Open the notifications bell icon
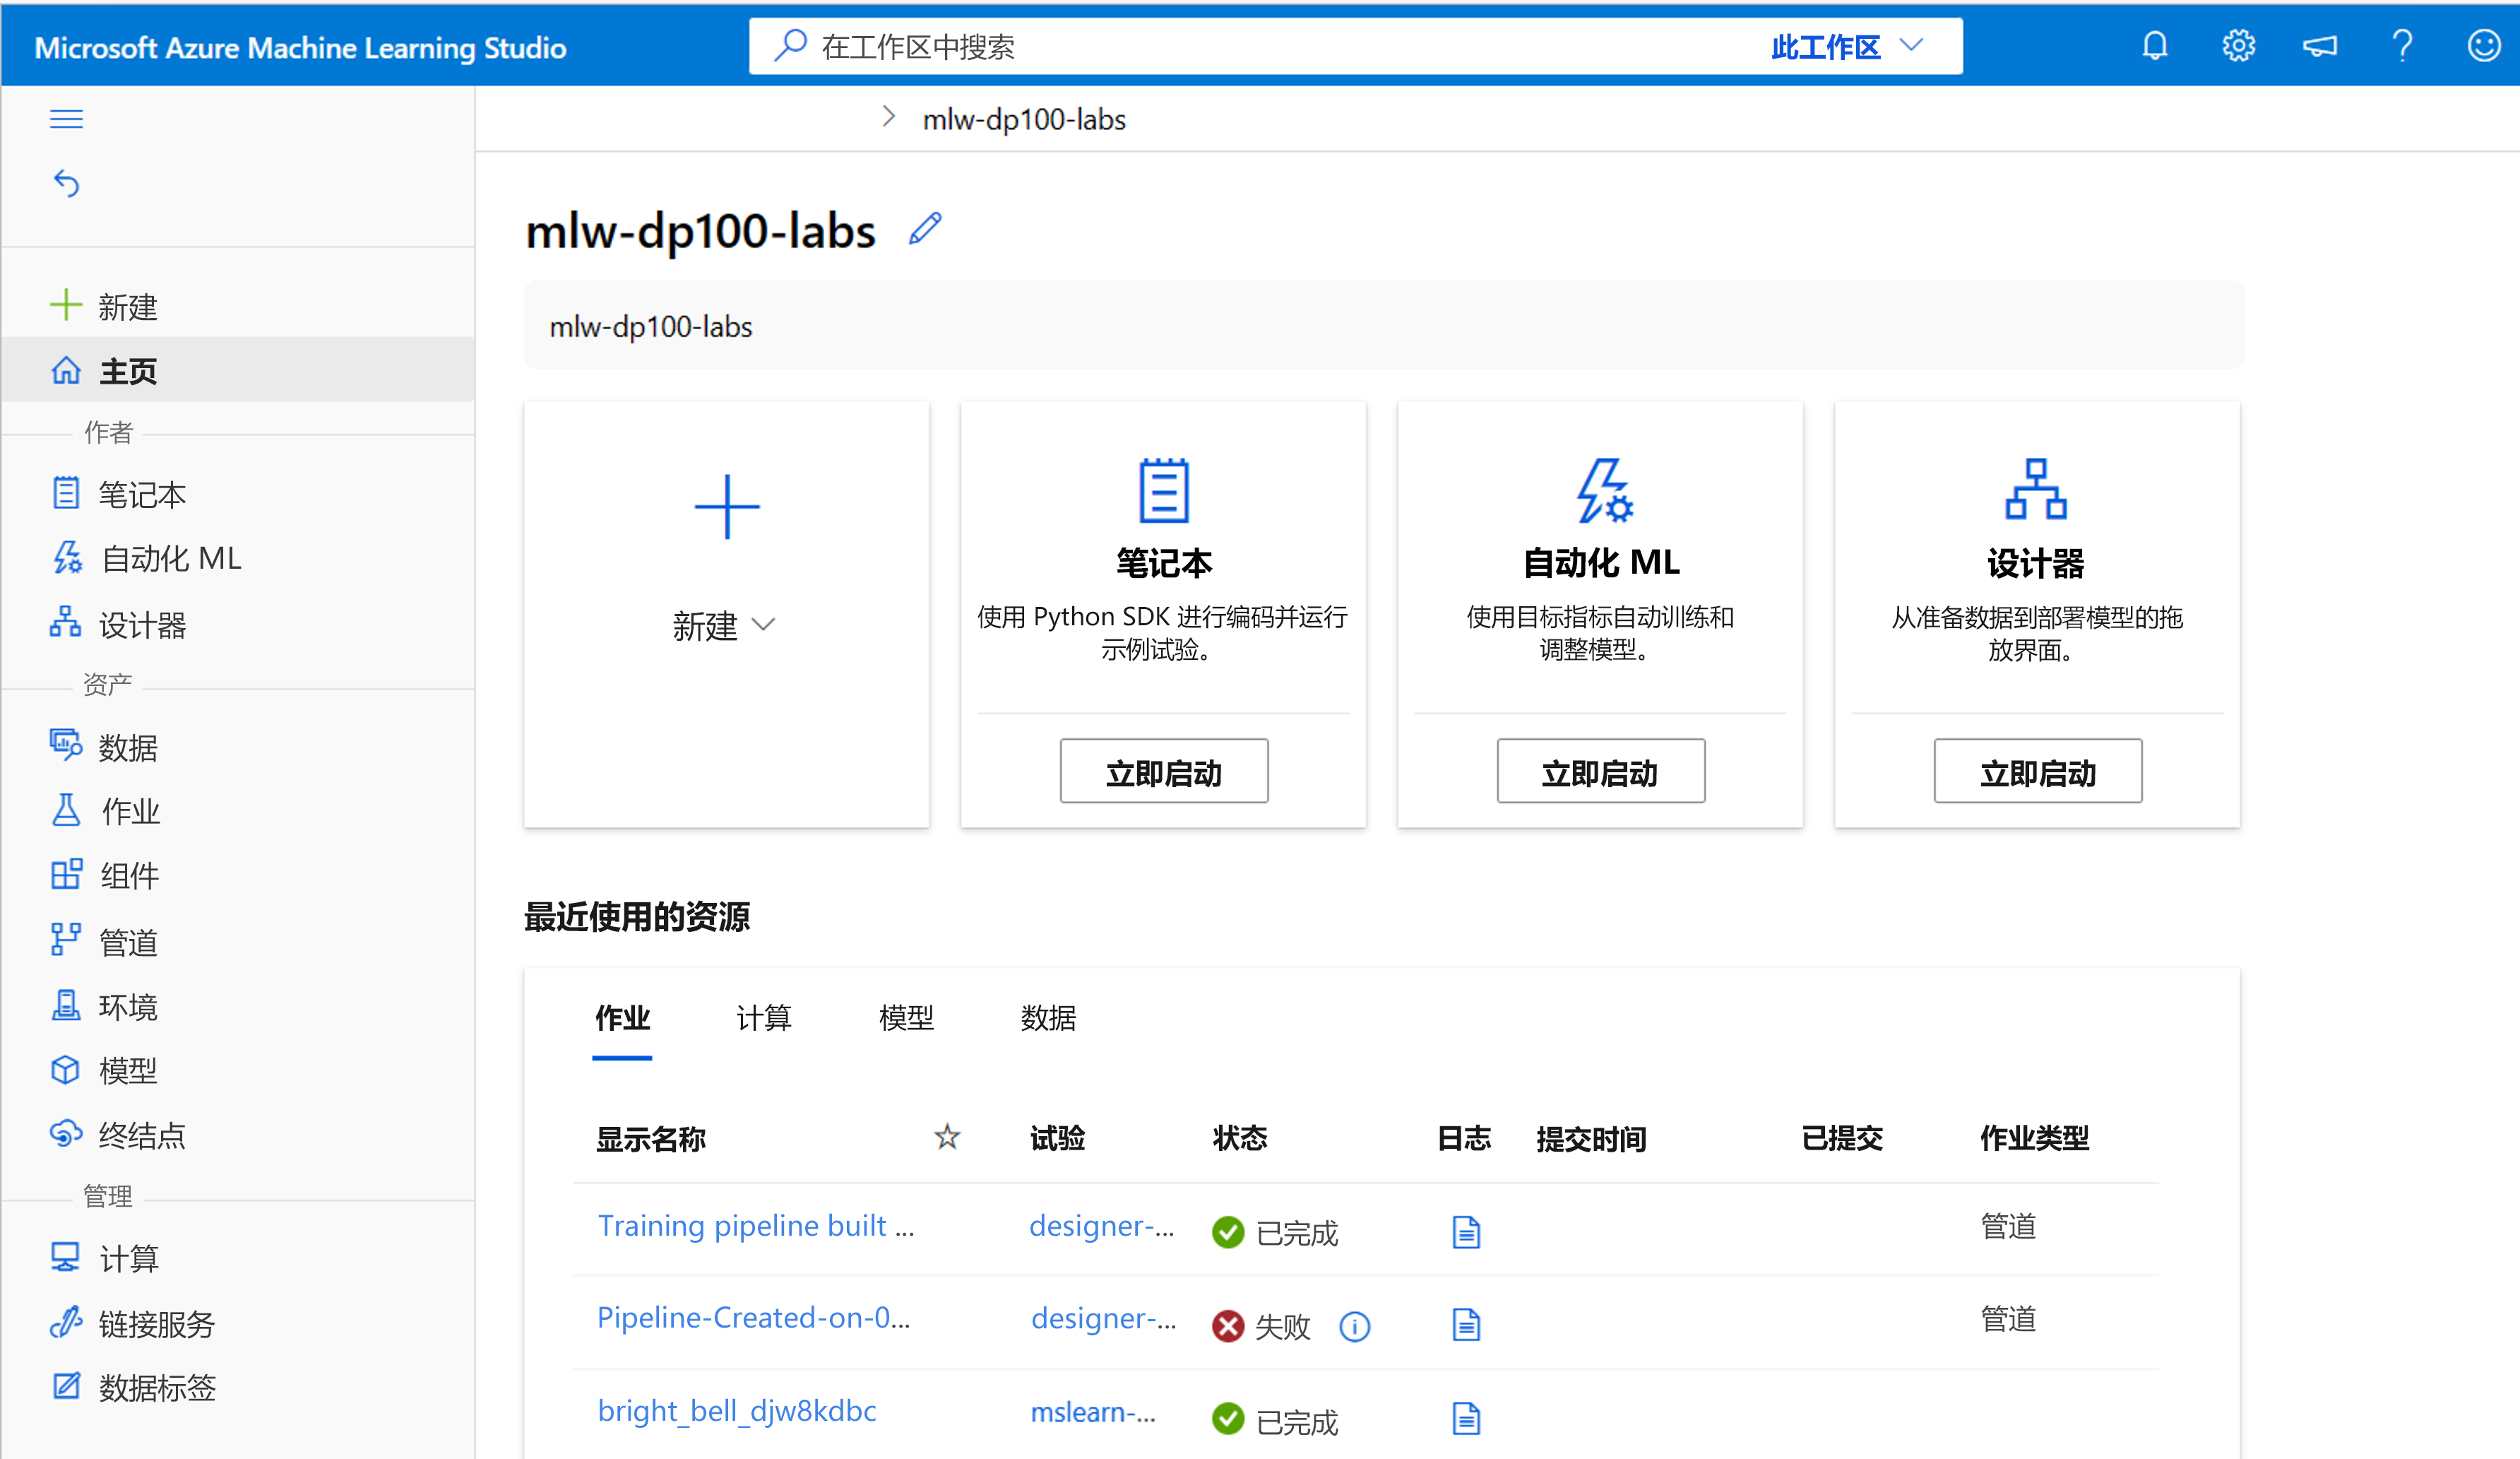 point(2155,45)
